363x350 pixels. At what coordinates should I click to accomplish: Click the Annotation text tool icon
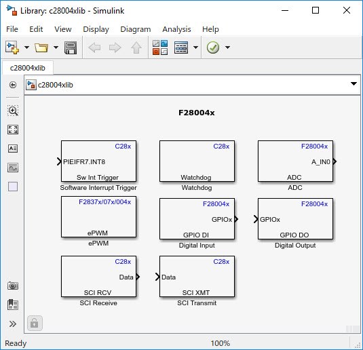pos(13,149)
